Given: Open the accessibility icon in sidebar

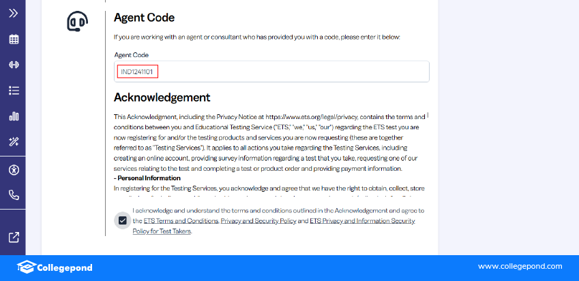Looking at the screenshot, I should pyautogui.click(x=13, y=169).
